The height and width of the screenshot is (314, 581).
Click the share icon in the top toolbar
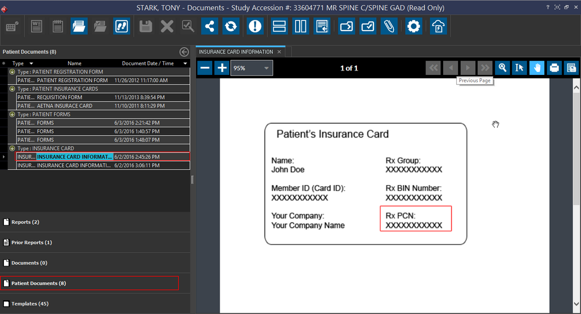210,26
